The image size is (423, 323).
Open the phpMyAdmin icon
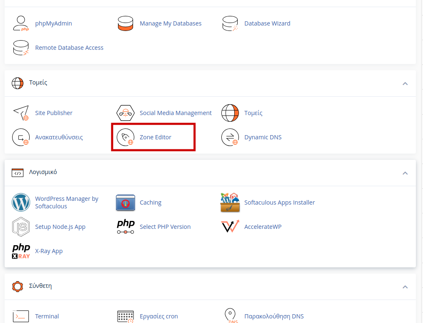tap(21, 23)
